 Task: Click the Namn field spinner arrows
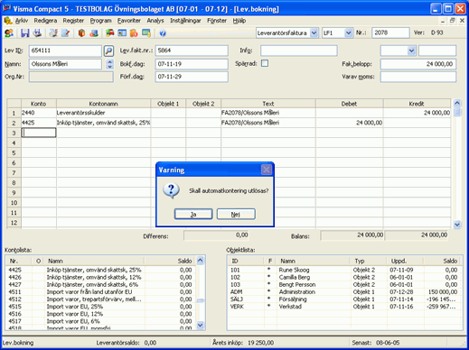coord(110,64)
